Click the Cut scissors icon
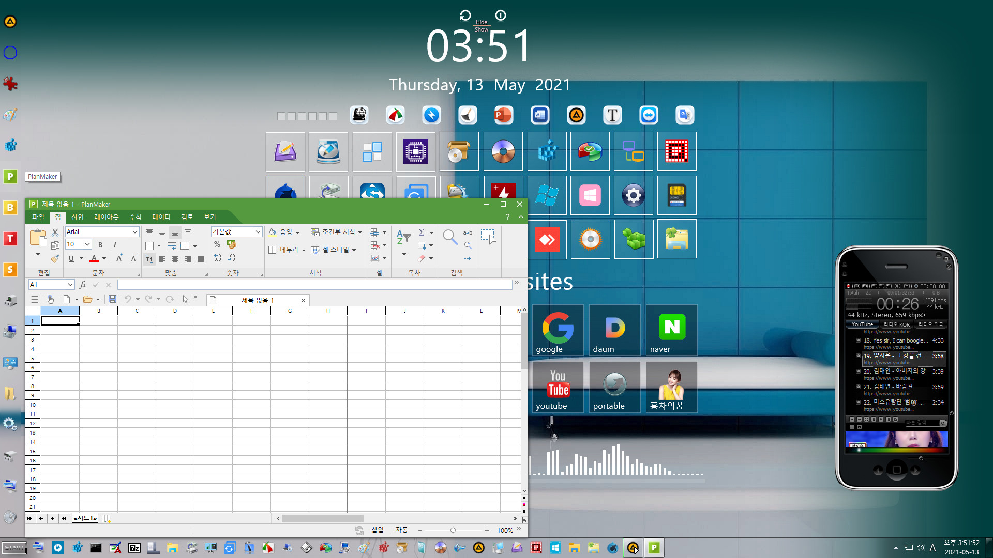 (55, 233)
